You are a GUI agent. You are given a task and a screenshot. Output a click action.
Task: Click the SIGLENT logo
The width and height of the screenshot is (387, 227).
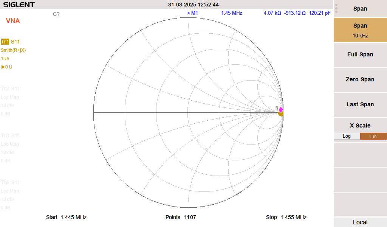click(x=19, y=5)
